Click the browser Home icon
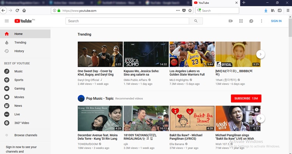This screenshot has height=154, width=292. pyautogui.click(x=24, y=11)
